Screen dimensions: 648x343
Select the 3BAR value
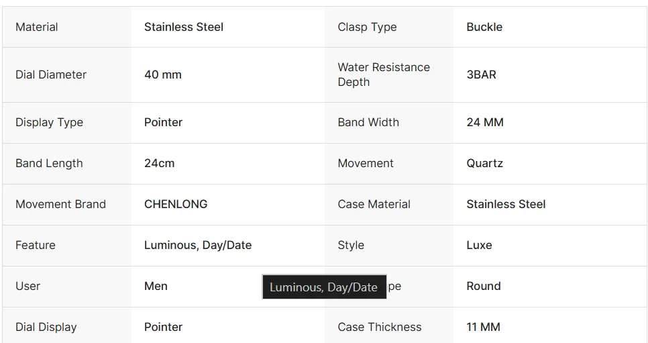click(481, 75)
